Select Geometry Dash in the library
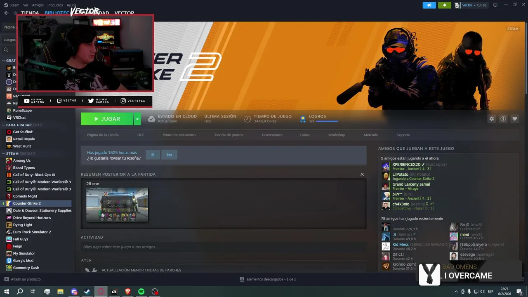The width and height of the screenshot is (528, 297). (x=26, y=268)
